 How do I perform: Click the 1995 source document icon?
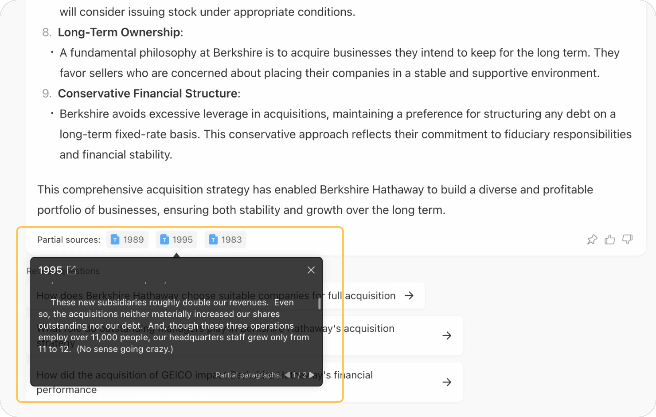point(164,240)
